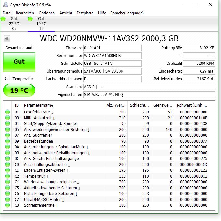Click the Akt. Wer... column header
Viewport: 221px width, 221px height.
pyautogui.click(x=116, y=105)
